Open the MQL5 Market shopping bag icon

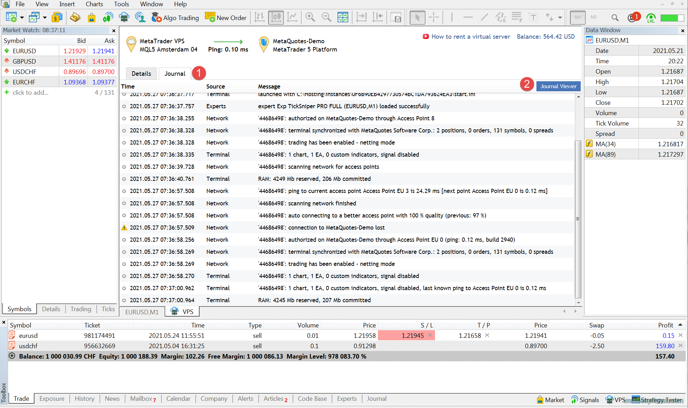click(91, 17)
